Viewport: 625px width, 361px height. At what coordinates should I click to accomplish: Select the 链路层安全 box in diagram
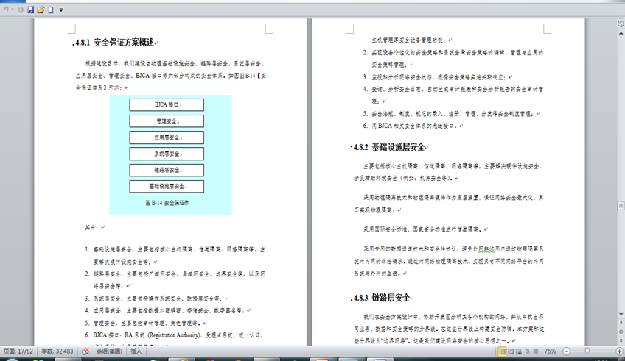pos(167,170)
